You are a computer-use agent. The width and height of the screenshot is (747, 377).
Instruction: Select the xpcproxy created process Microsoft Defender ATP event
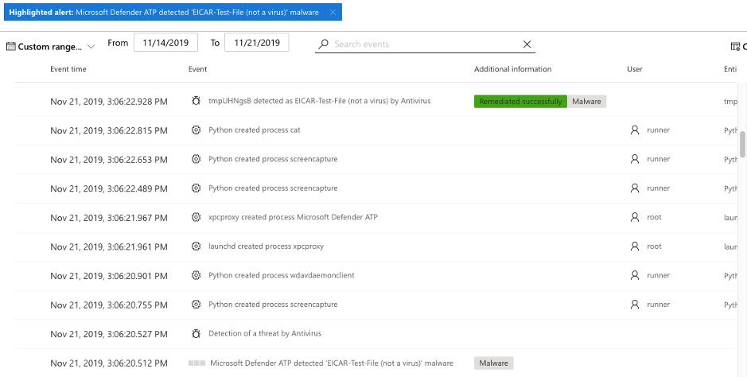[293, 217]
